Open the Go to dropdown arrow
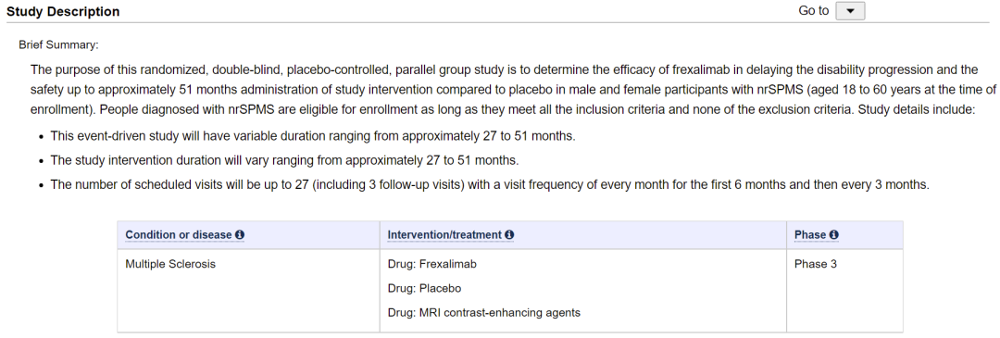This screenshot has height=338, width=1000. click(x=849, y=11)
